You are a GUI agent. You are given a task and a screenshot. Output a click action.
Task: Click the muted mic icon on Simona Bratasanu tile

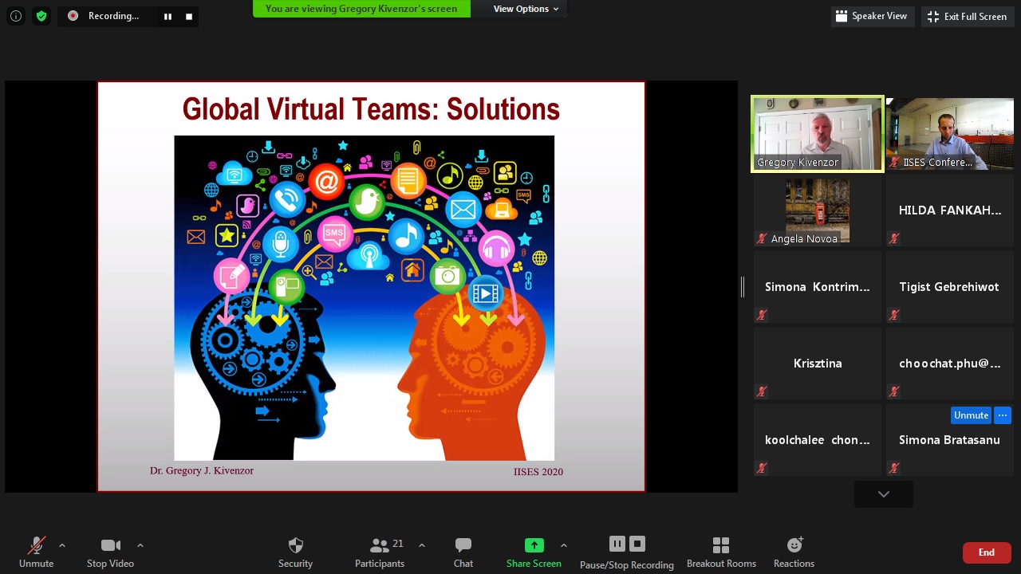click(x=893, y=468)
